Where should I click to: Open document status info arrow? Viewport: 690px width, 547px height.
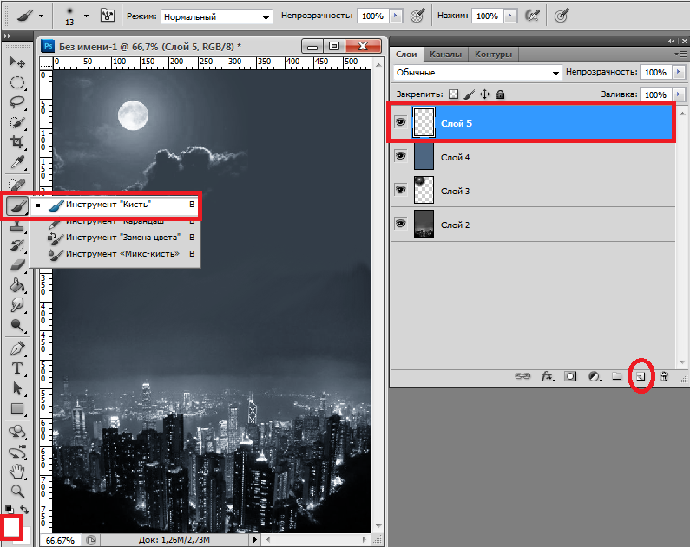click(x=254, y=539)
